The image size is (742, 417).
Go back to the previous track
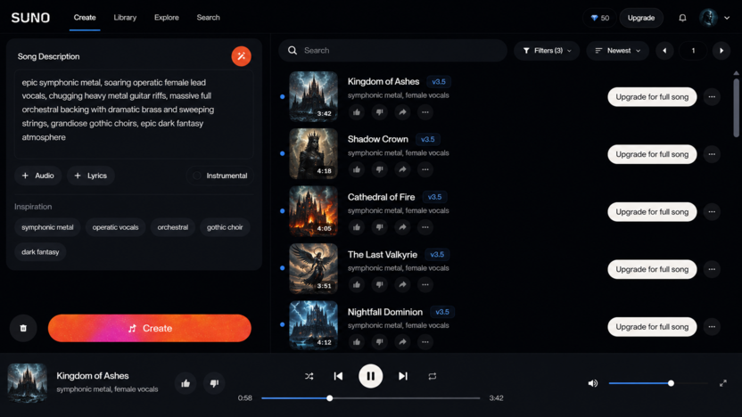[338, 376]
